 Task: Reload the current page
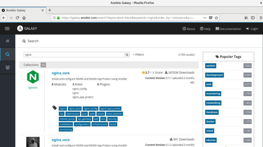click(17, 18)
